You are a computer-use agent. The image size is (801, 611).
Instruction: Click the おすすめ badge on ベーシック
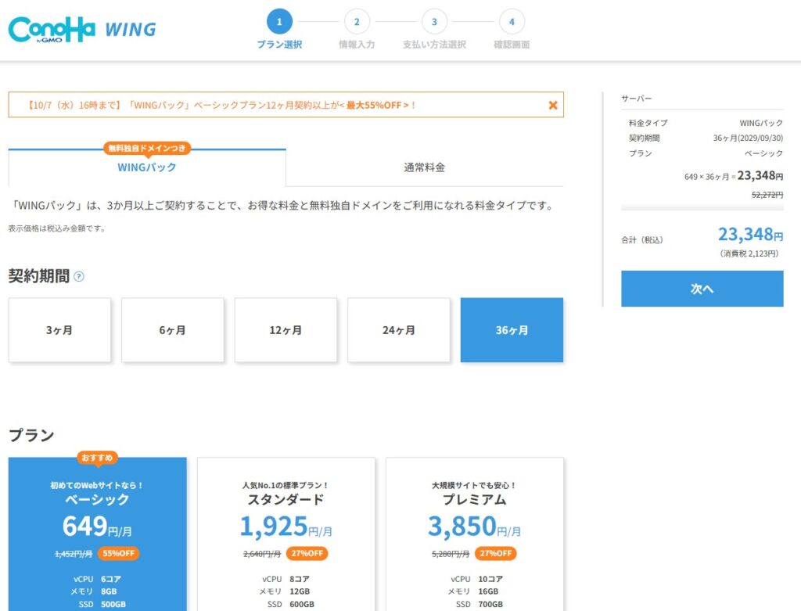(x=97, y=457)
